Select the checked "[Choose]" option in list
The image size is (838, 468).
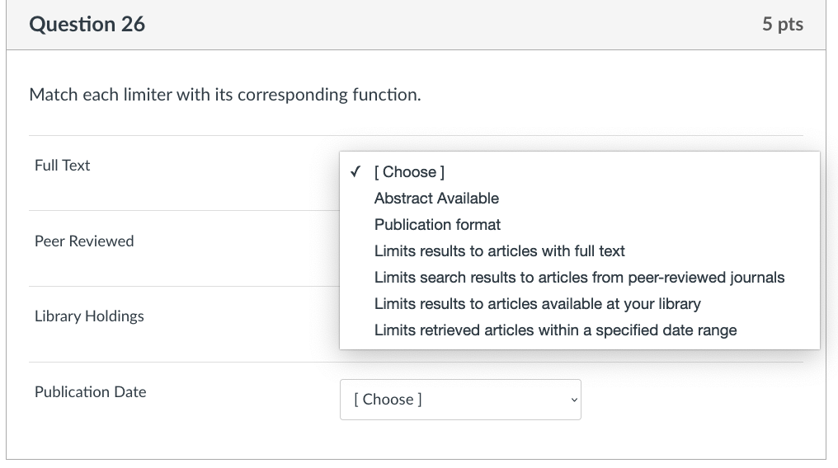(x=409, y=172)
